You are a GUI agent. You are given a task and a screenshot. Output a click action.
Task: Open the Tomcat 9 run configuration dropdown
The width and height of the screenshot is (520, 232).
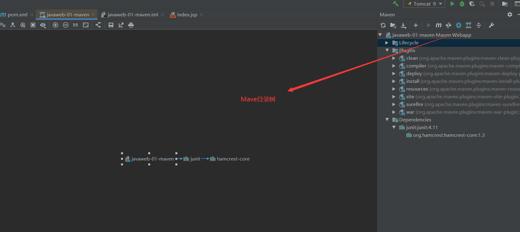click(424, 4)
